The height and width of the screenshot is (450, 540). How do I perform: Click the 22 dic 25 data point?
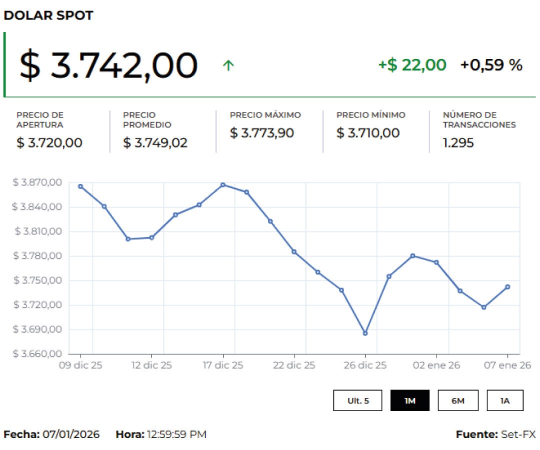[x=294, y=251]
